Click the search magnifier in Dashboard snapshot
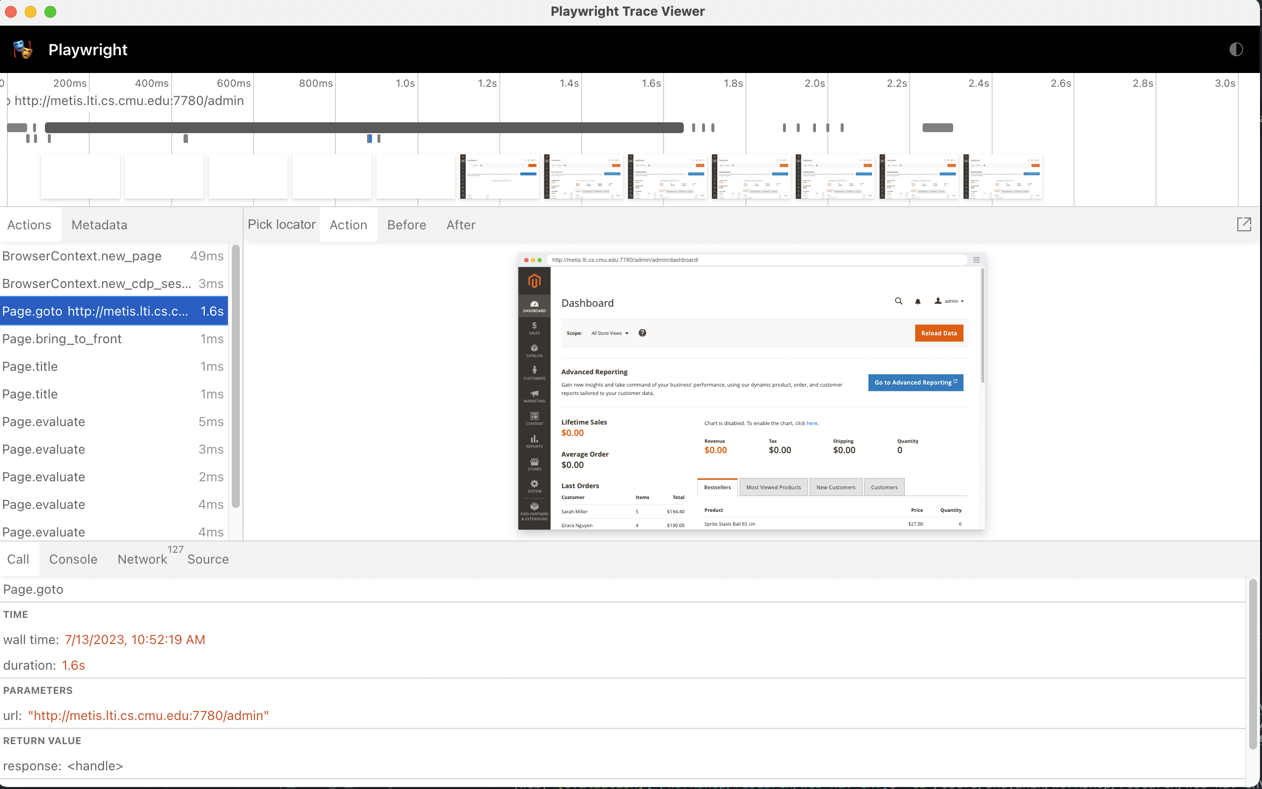This screenshot has height=789, width=1262. (x=898, y=301)
